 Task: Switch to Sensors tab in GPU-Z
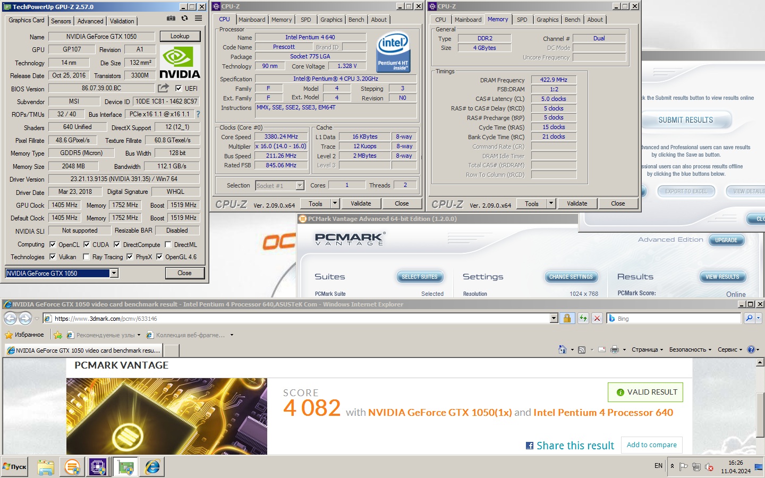point(61,21)
